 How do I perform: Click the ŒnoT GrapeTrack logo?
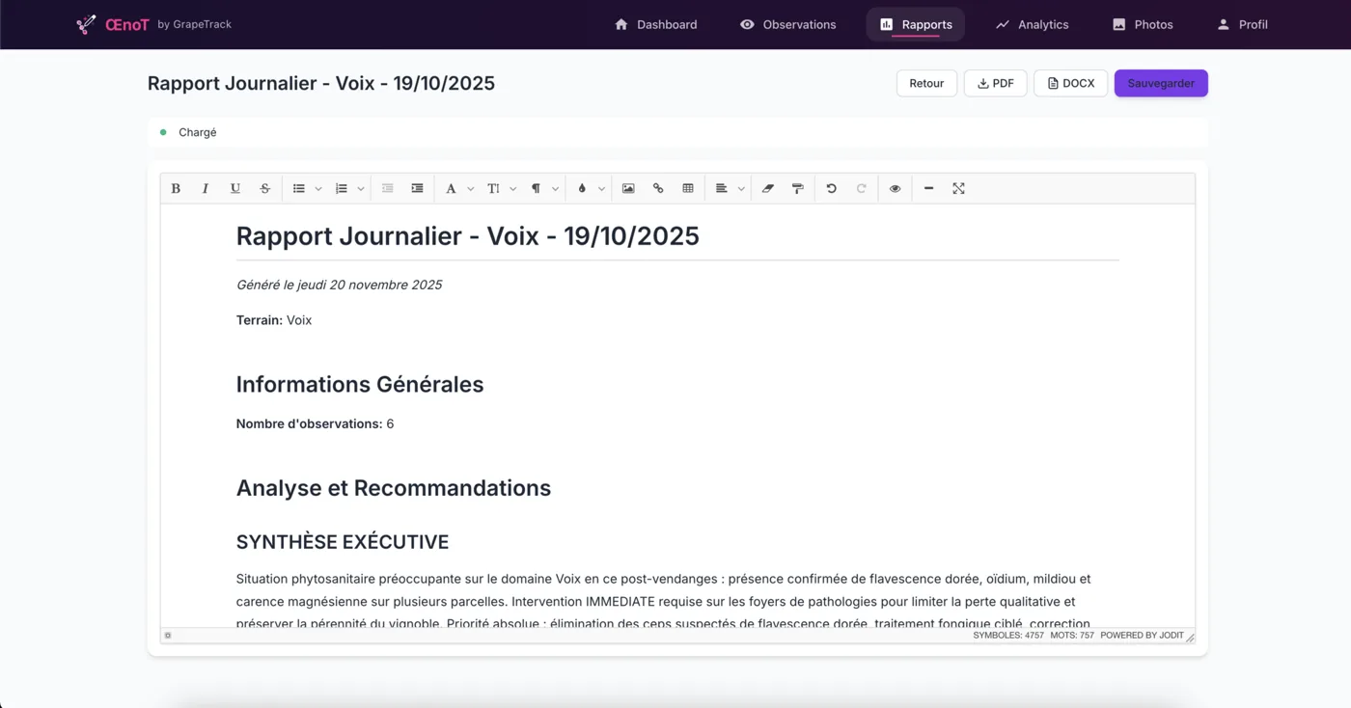point(153,24)
